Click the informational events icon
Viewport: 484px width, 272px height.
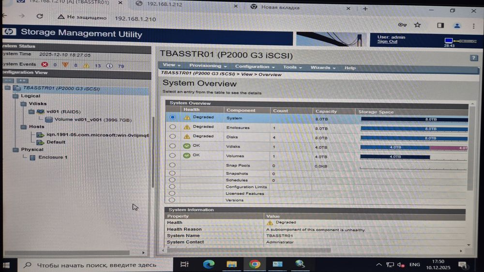coord(109,66)
